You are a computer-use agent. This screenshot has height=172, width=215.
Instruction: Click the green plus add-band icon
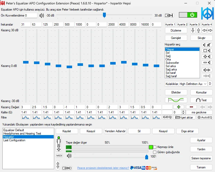tap(178, 107)
